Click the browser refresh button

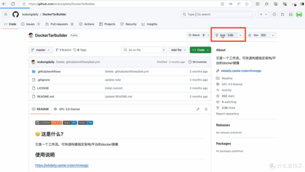coord(13,4)
